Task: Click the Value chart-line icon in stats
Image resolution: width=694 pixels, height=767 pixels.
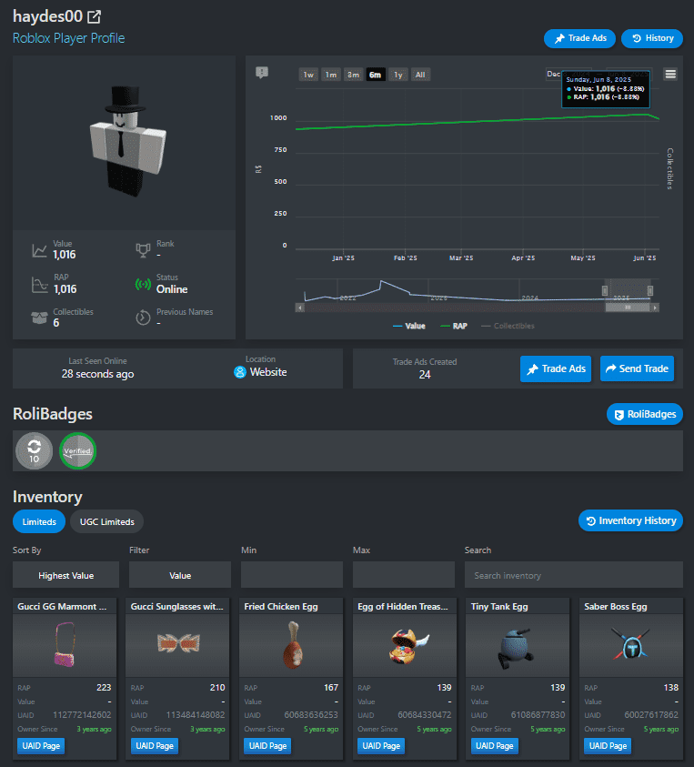Action: point(40,250)
